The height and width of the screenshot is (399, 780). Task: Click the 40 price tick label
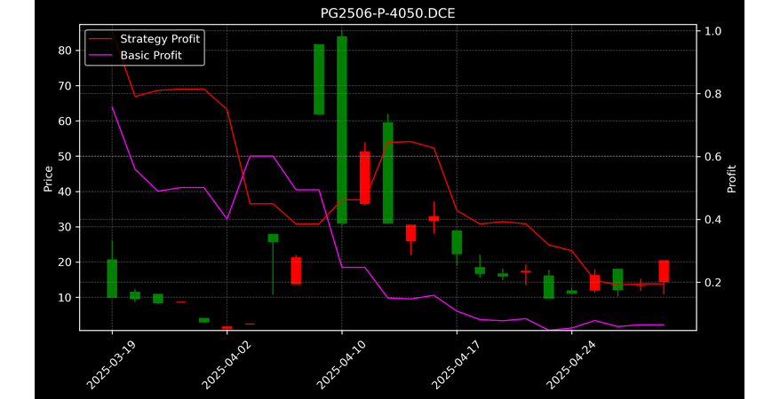(66, 192)
